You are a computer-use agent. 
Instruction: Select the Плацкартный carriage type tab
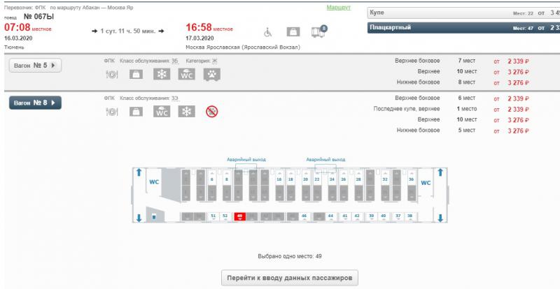tap(463, 28)
